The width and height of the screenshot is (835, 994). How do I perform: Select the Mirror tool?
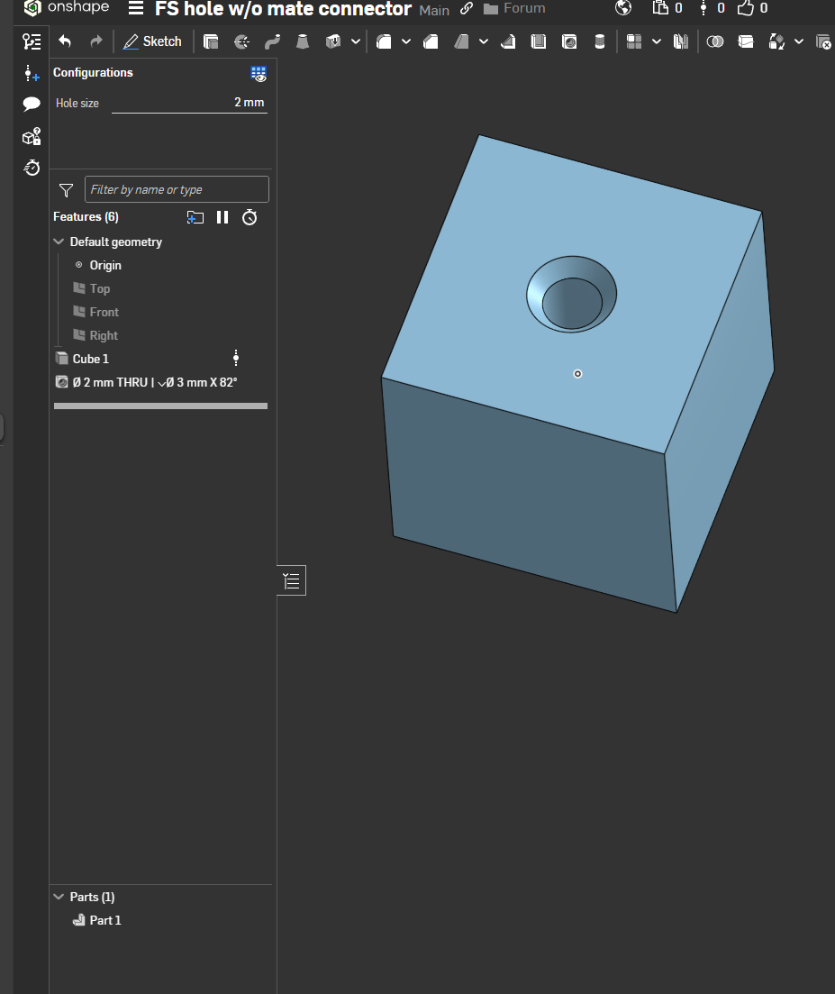(x=681, y=41)
